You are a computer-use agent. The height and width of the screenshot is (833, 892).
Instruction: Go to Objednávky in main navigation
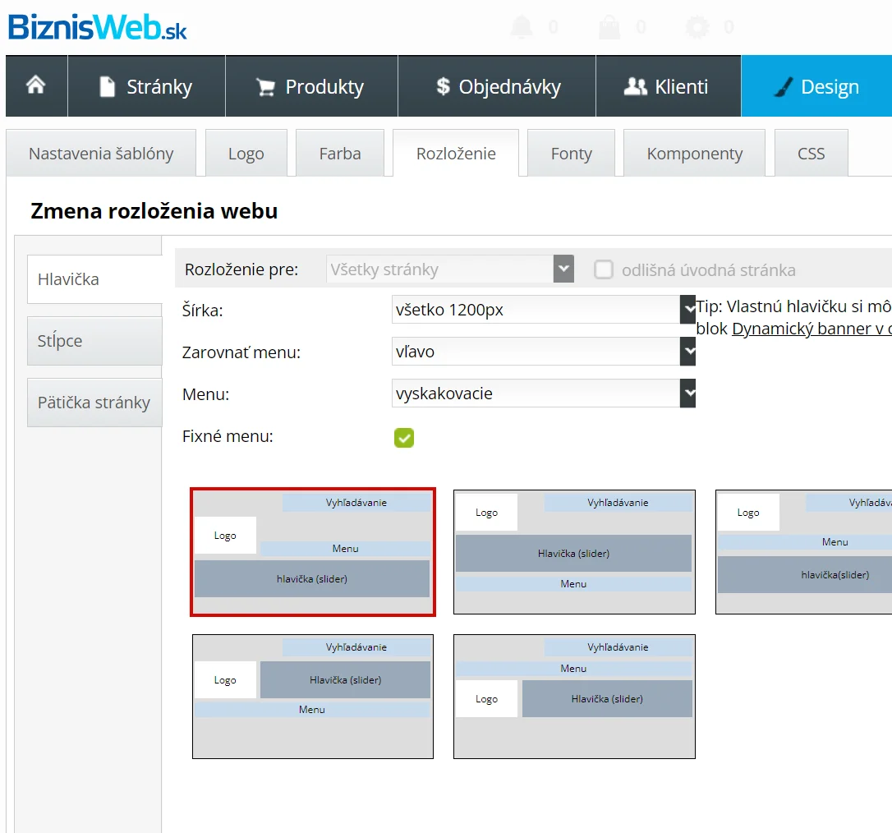(497, 86)
